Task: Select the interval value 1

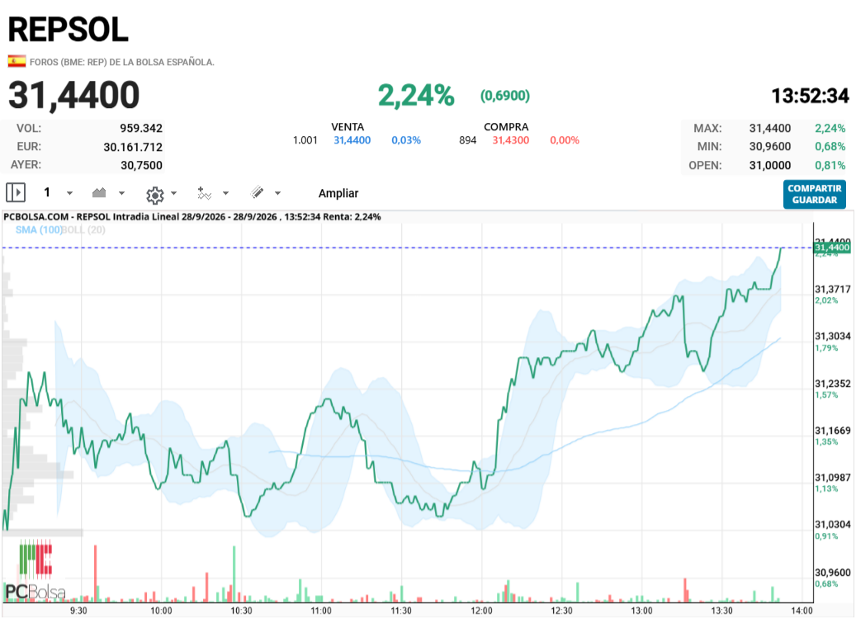Action: [x=47, y=192]
